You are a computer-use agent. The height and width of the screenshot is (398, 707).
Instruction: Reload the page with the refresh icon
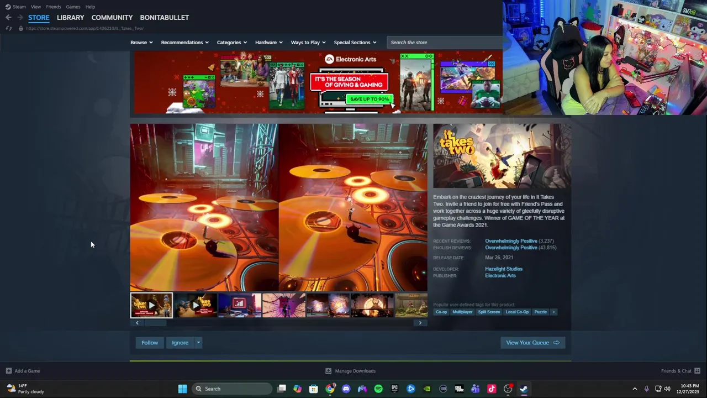tap(9, 28)
